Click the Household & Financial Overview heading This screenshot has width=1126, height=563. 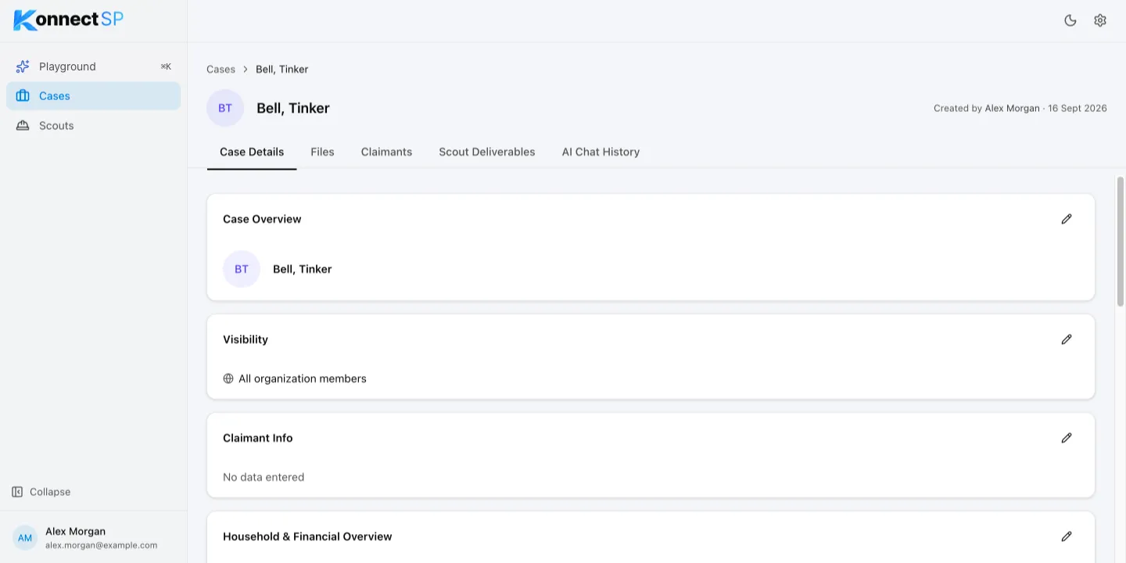point(307,536)
